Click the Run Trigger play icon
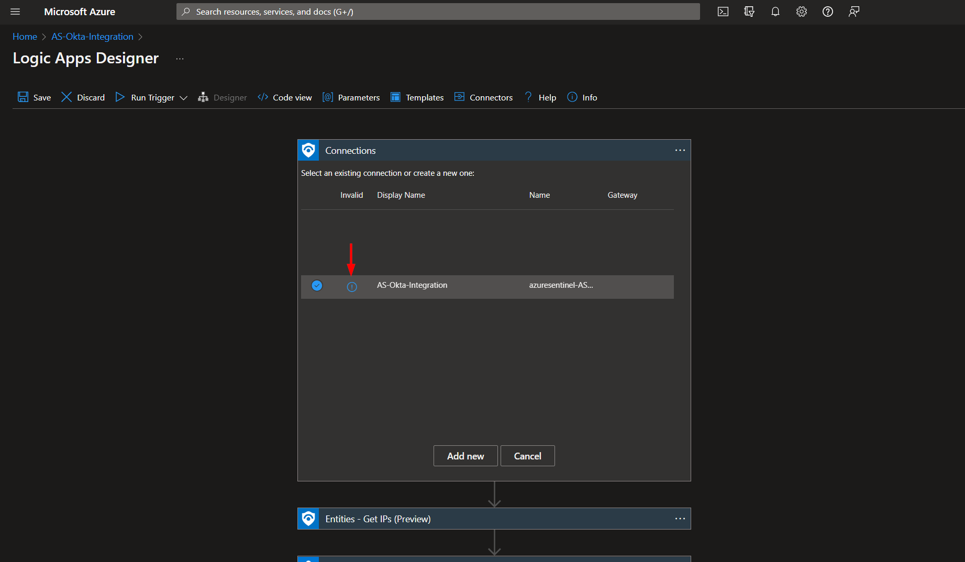 point(120,97)
